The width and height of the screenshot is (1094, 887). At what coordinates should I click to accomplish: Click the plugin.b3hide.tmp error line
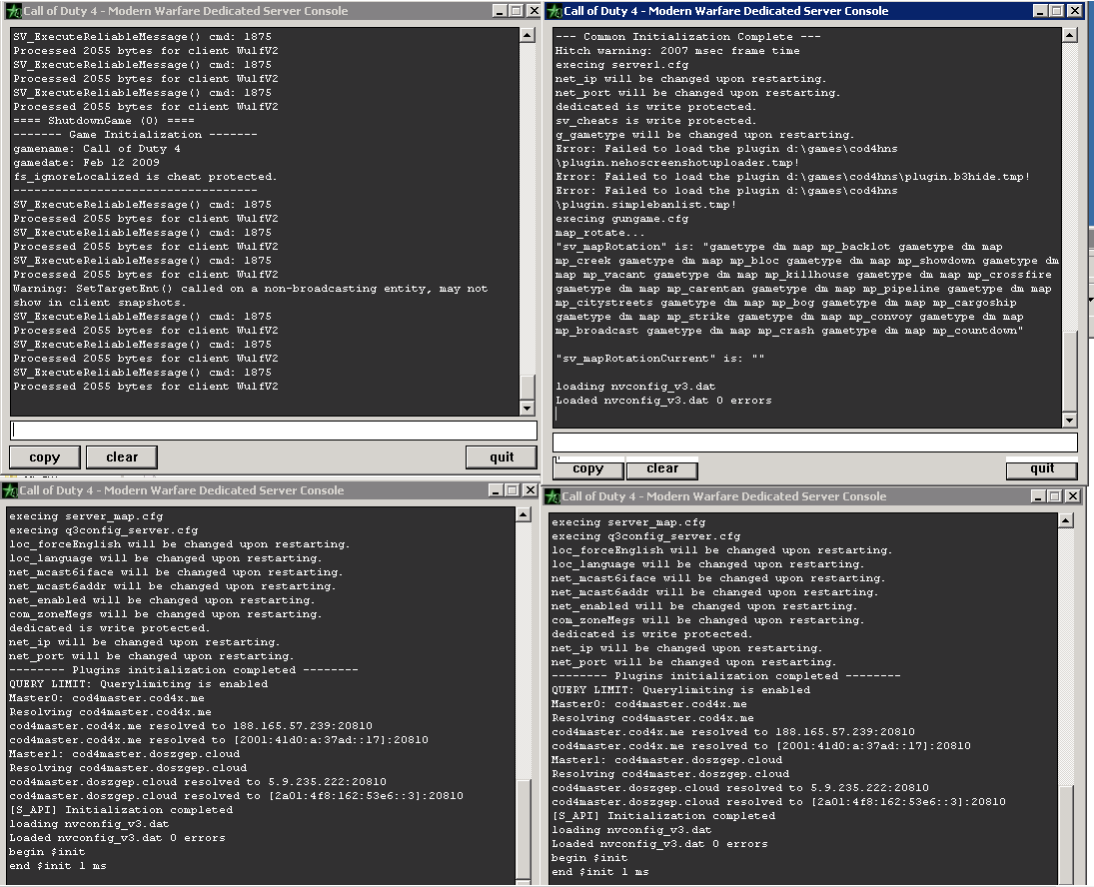[792, 177]
